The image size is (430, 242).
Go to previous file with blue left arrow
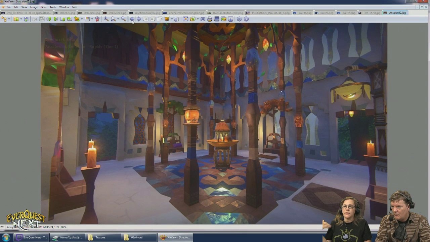click(x=132, y=19)
